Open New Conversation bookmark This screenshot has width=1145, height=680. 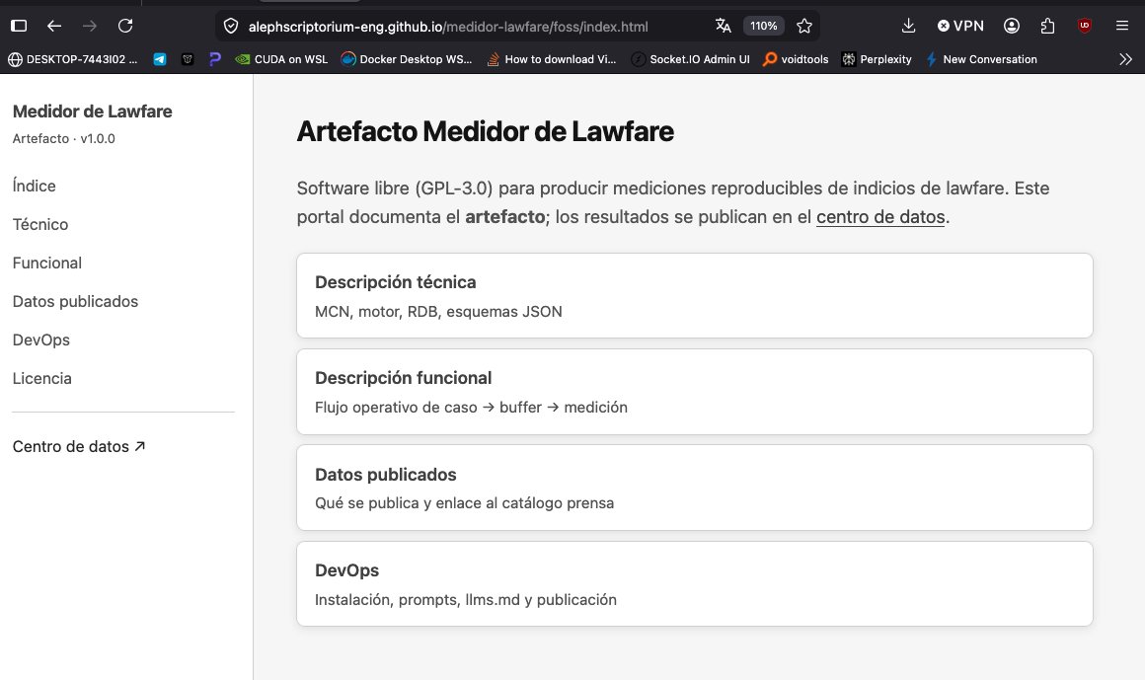[x=981, y=59]
